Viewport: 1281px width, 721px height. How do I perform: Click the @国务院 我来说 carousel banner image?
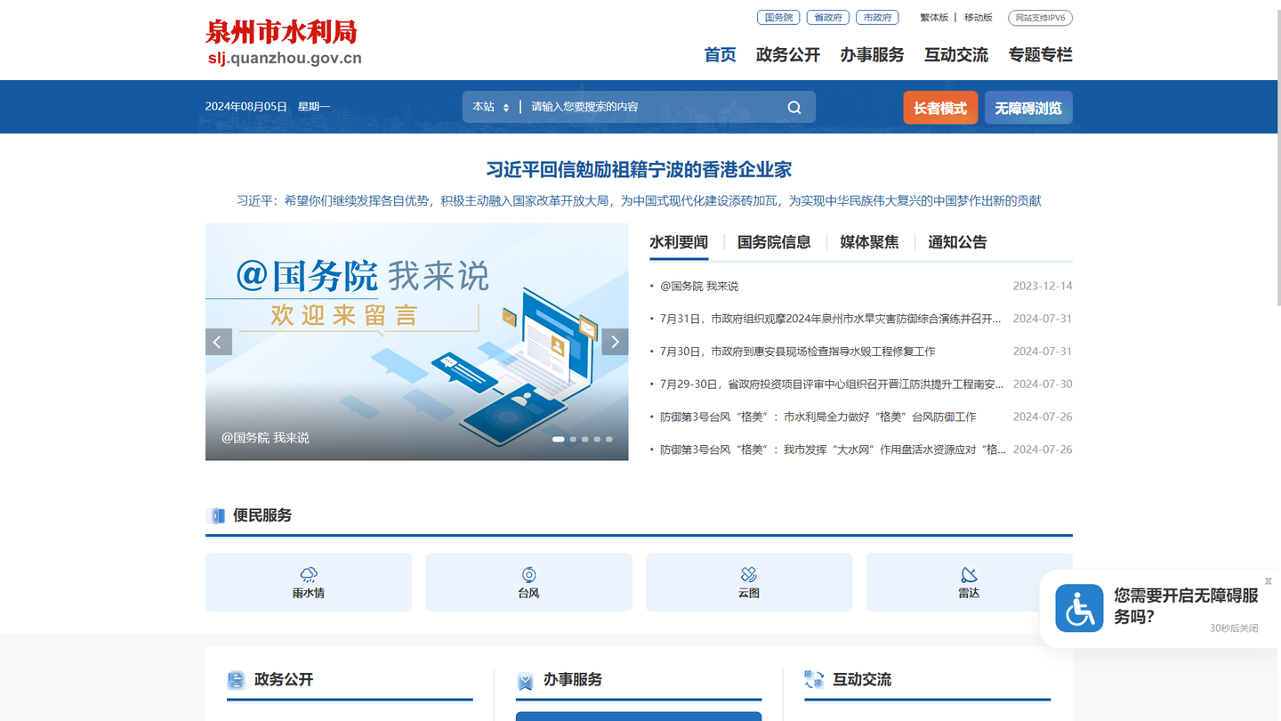416,342
